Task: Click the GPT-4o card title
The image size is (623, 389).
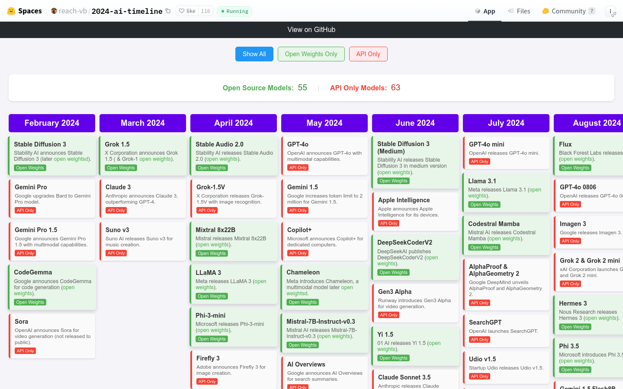Action: coord(298,144)
